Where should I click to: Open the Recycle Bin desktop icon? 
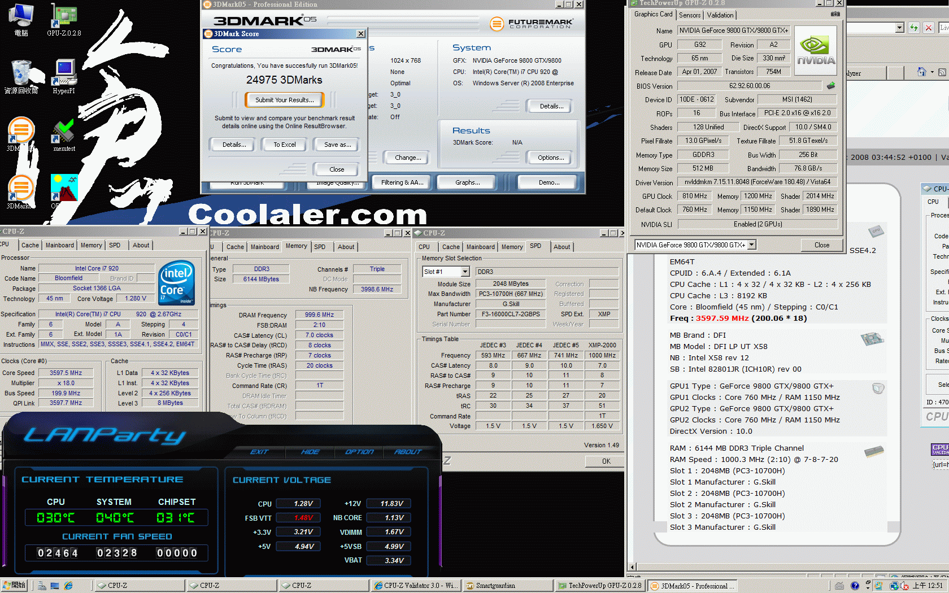tap(21, 77)
